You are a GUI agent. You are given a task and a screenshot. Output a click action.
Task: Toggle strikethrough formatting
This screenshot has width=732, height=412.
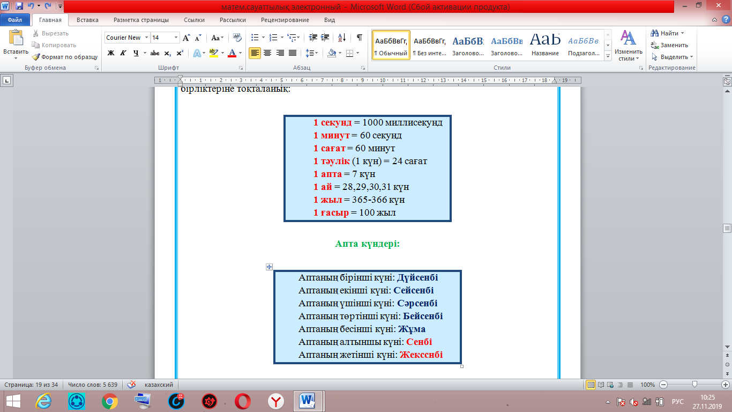[x=154, y=53]
